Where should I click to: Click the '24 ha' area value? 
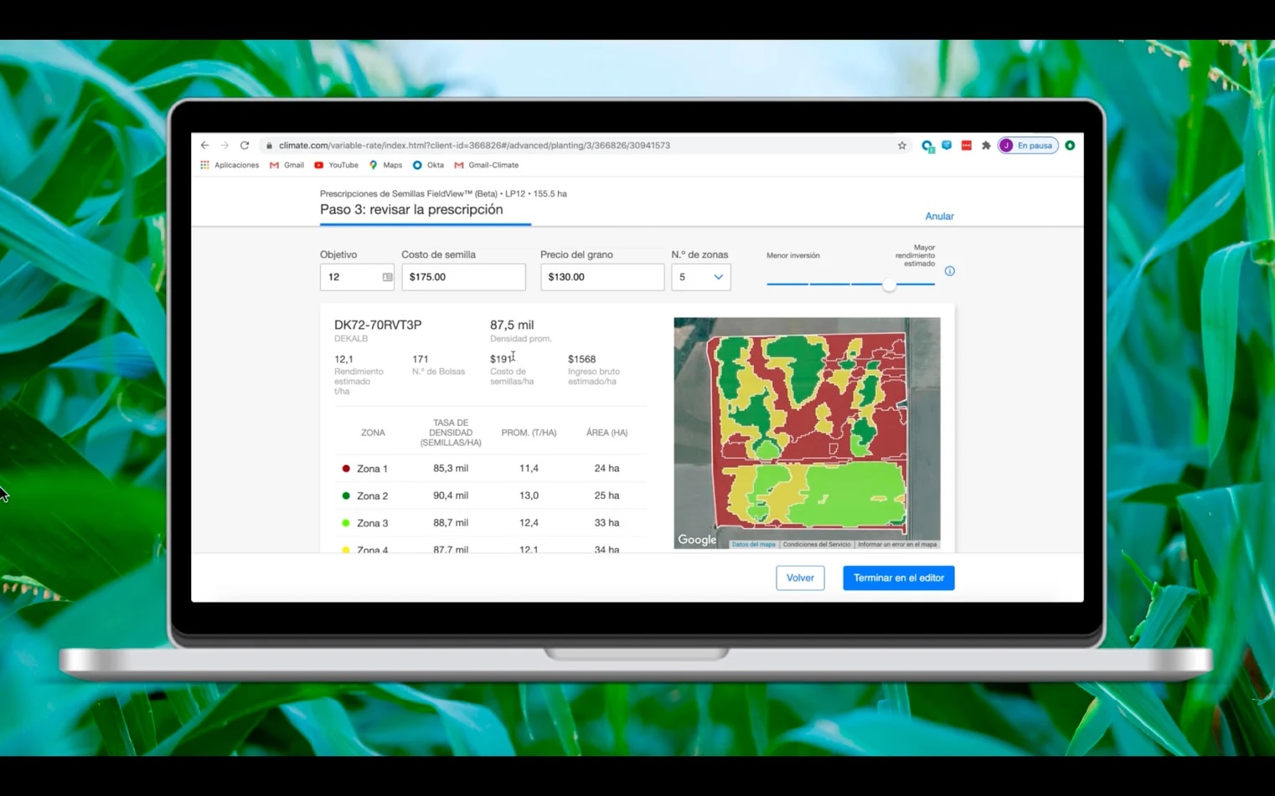click(x=607, y=468)
